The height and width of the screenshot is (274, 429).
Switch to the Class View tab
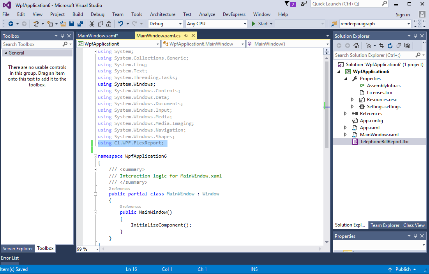(414, 225)
